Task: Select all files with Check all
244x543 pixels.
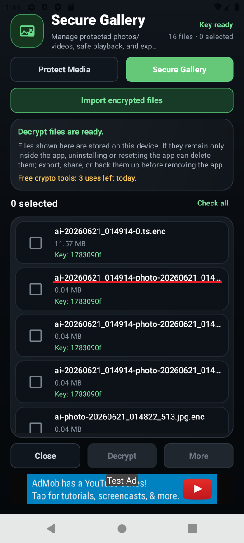Action: [213, 203]
